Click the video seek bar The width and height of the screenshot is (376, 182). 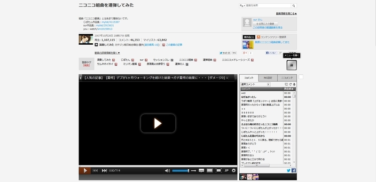[158, 166]
